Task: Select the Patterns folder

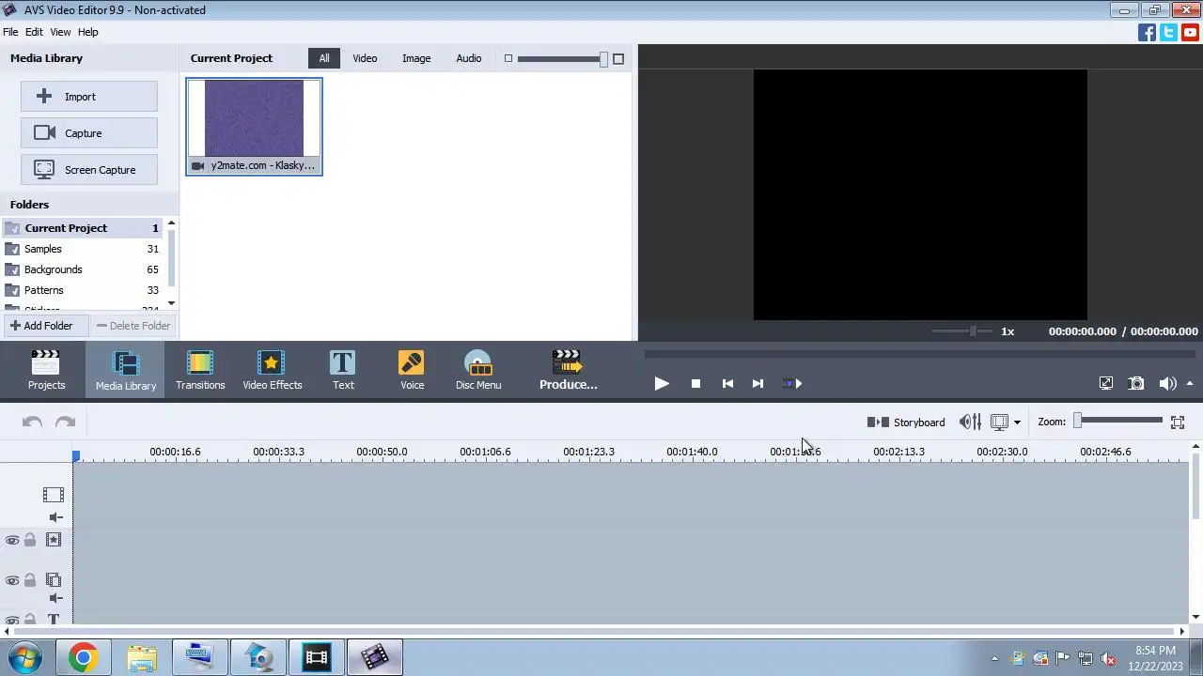Action: 83,290
